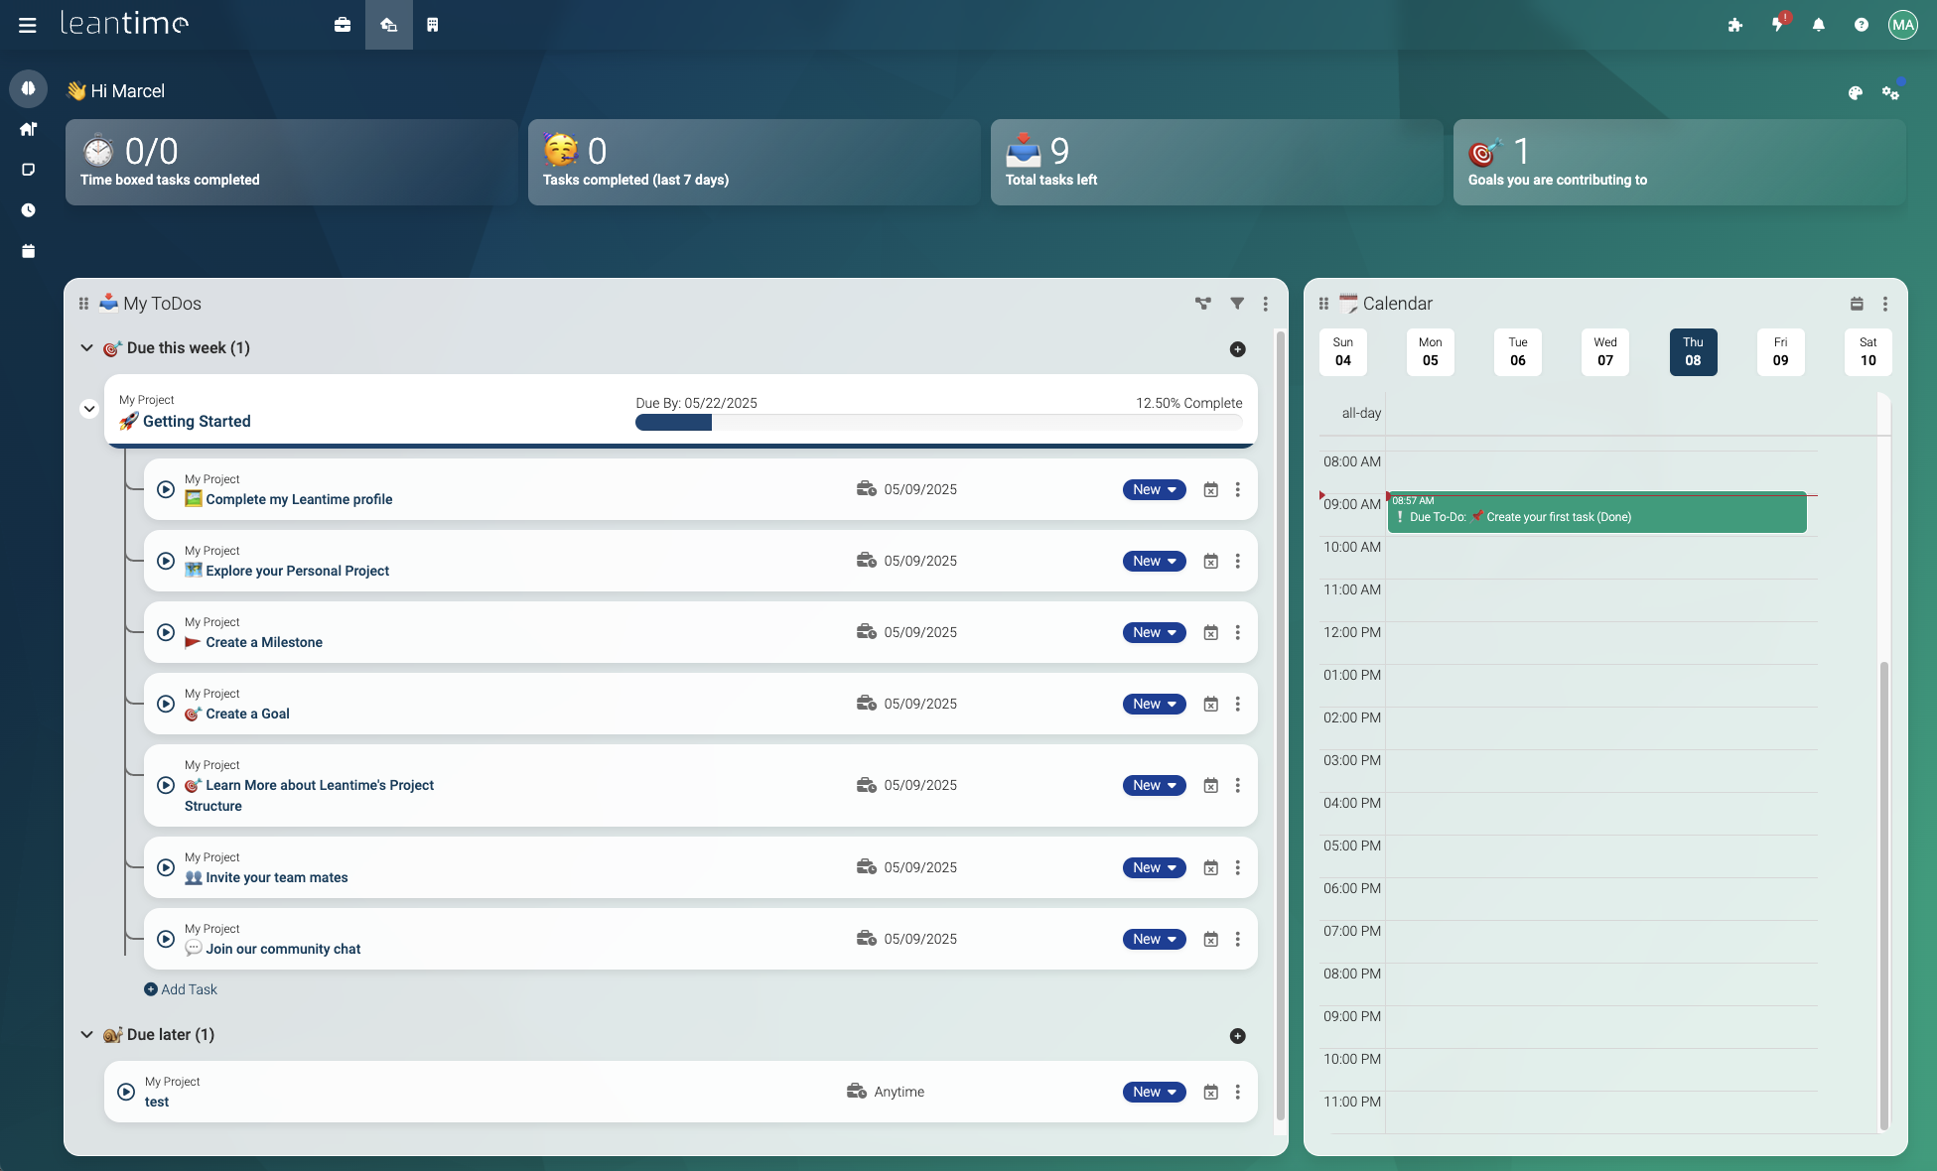This screenshot has width=1937, height=1171.
Task: Open the hamburger navigation menu
Action: [x=26, y=25]
